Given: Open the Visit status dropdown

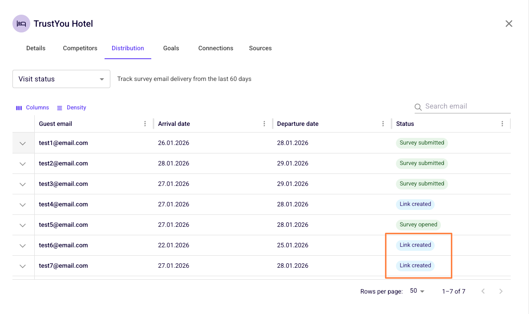Looking at the screenshot, I should [61, 79].
